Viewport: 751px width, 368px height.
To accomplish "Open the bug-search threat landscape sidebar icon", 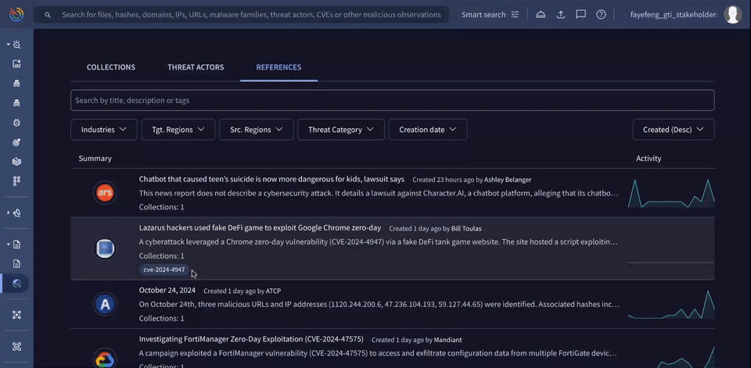I will tap(16, 45).
